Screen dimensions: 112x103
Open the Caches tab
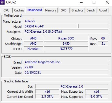19,10
